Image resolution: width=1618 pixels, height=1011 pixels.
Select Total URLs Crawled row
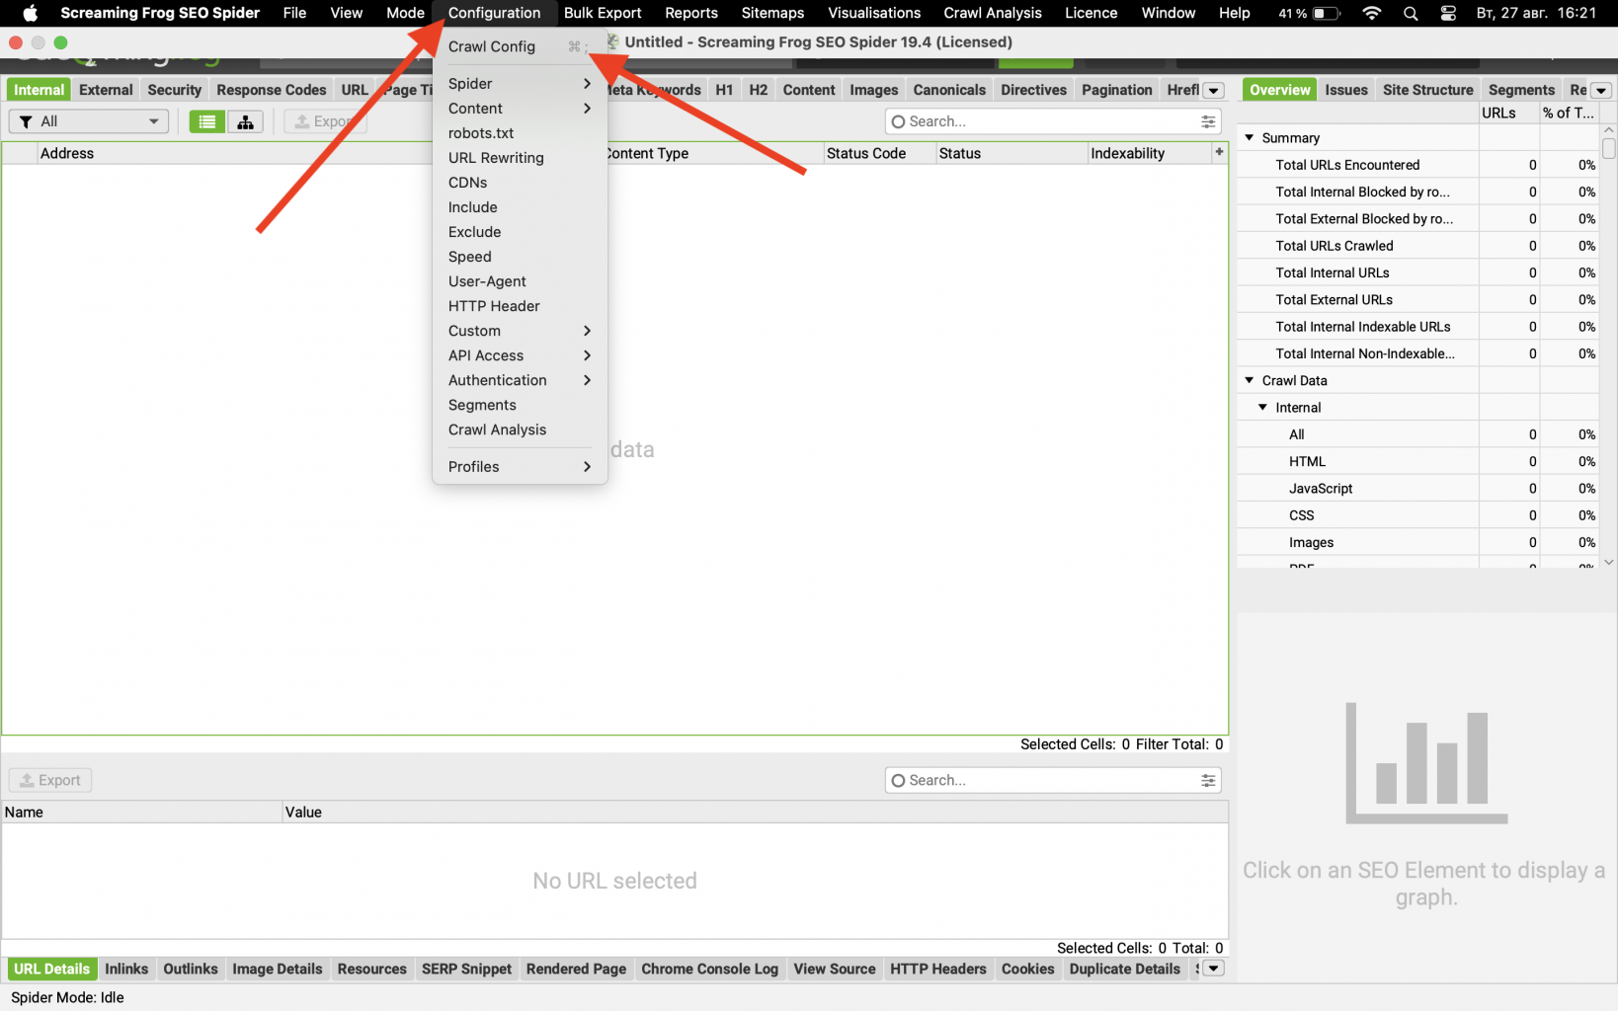coord(1417,246)
